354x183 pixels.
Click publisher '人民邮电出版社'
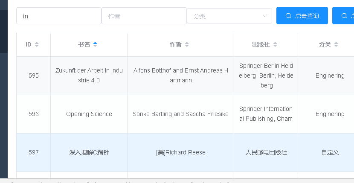266,152
